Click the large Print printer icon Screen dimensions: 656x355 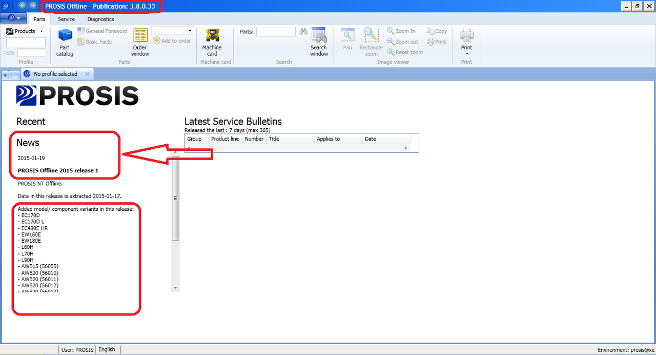click(x=466, y=36)
